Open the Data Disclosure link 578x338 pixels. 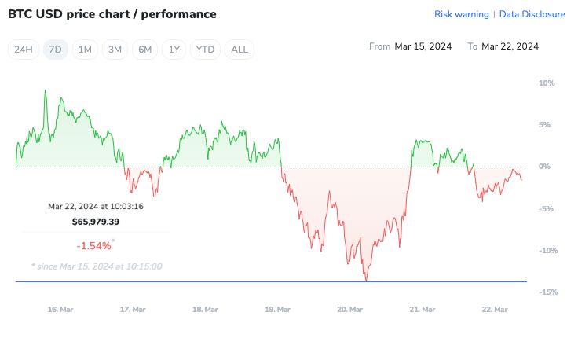(x=532, y=14)
